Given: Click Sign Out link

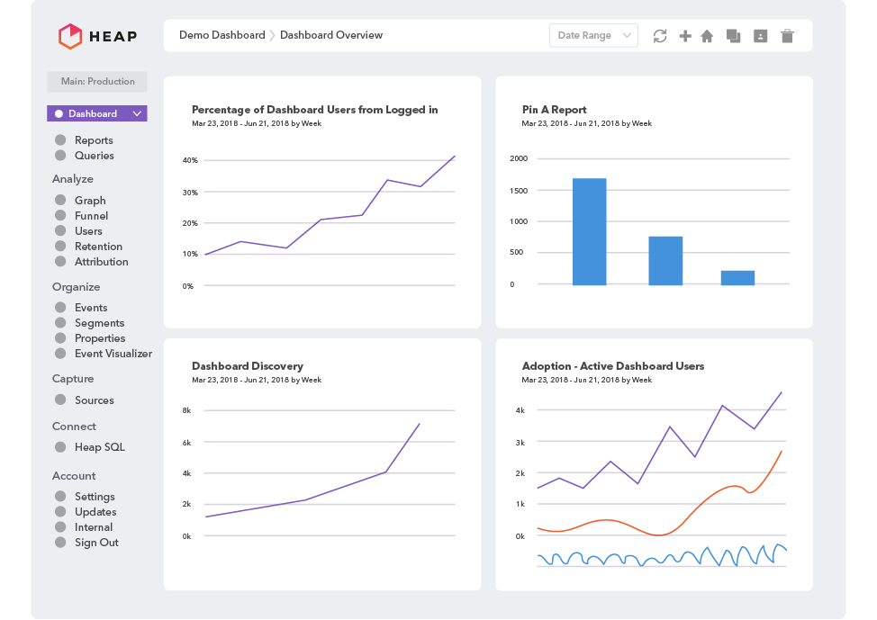Looking at the screenshot, I should click(96, 543).
